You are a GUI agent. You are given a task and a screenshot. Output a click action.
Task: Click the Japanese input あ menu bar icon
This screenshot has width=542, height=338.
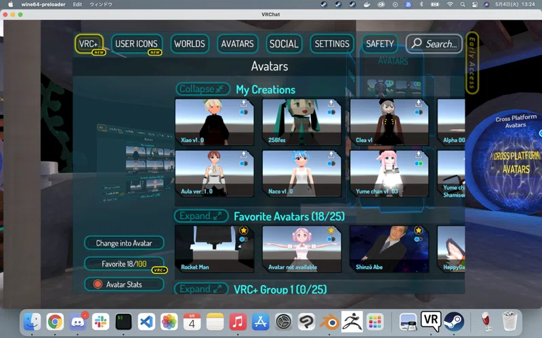point(409,5)
